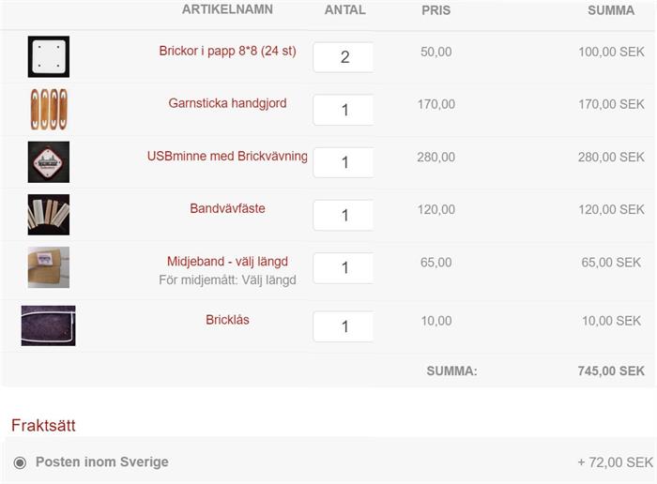Open Brickor i papp 8*8 product link
The width and height of the screenshot is (657, 484).
click(227, 51)
